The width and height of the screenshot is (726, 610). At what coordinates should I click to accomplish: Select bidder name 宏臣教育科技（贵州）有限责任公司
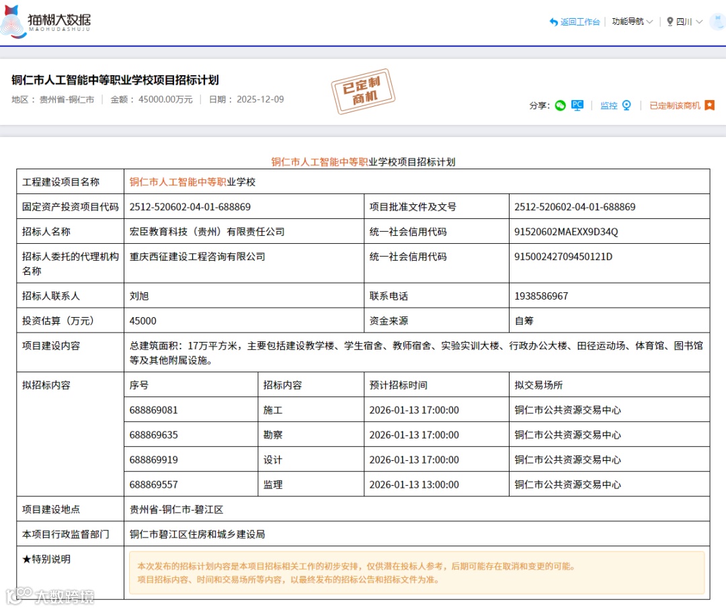point(207,231)
